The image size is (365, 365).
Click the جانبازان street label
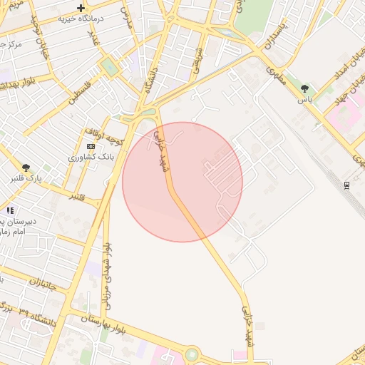tap(43, 284)
